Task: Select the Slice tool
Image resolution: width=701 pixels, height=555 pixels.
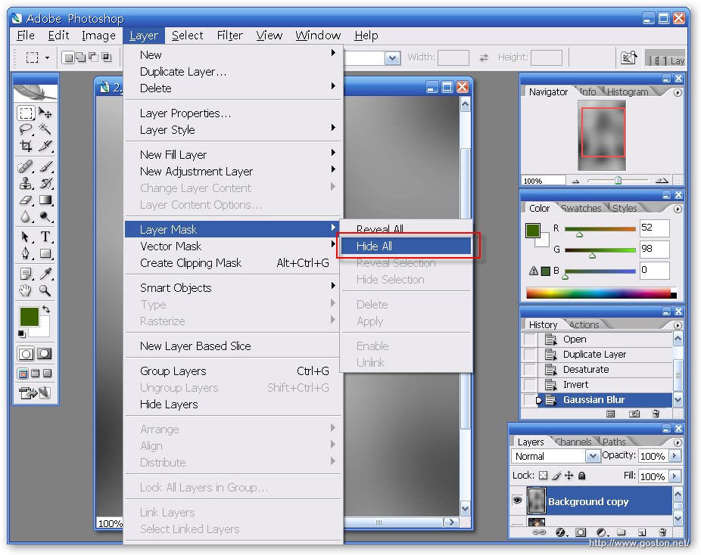Action: tap(45, 146)
